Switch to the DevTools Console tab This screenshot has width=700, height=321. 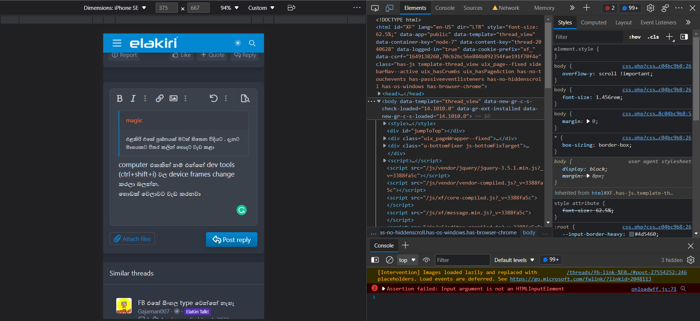tap(445, 8)
